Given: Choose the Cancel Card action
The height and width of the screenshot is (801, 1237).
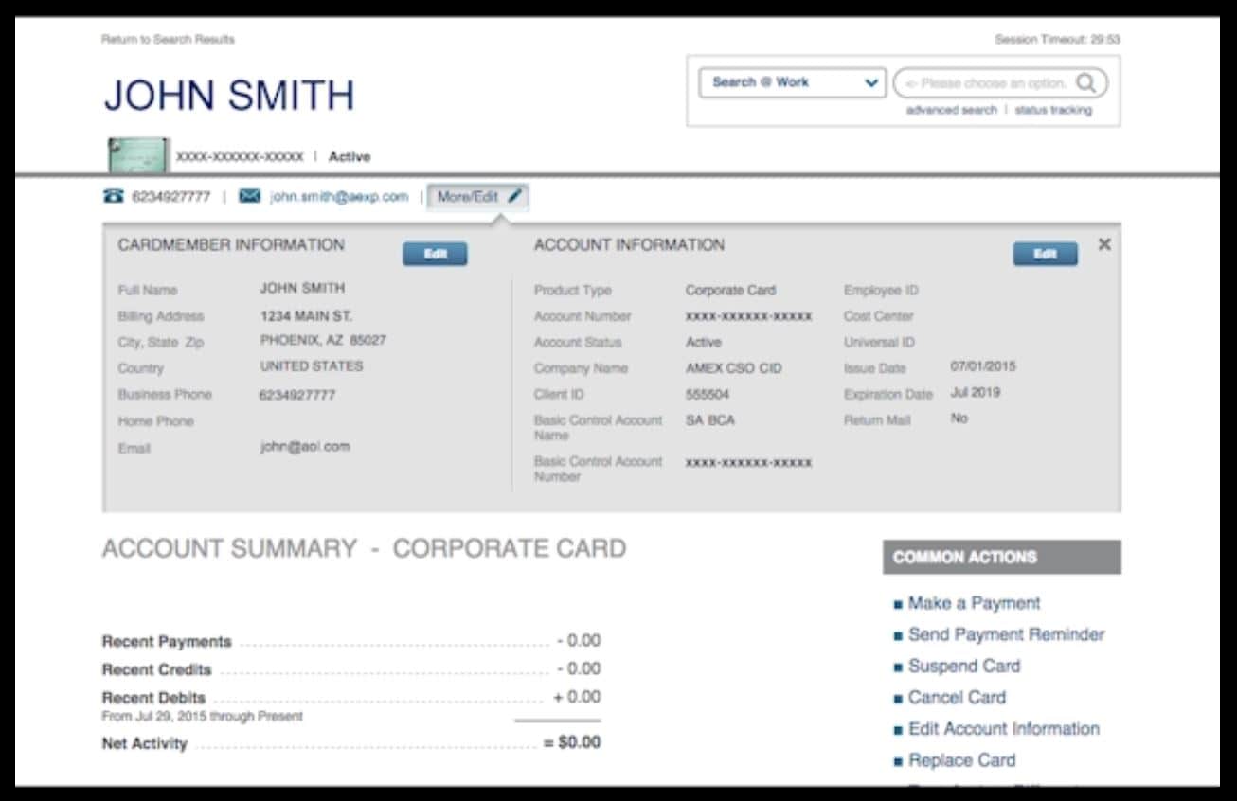Looking at the screenshot, I should [957, 697].
